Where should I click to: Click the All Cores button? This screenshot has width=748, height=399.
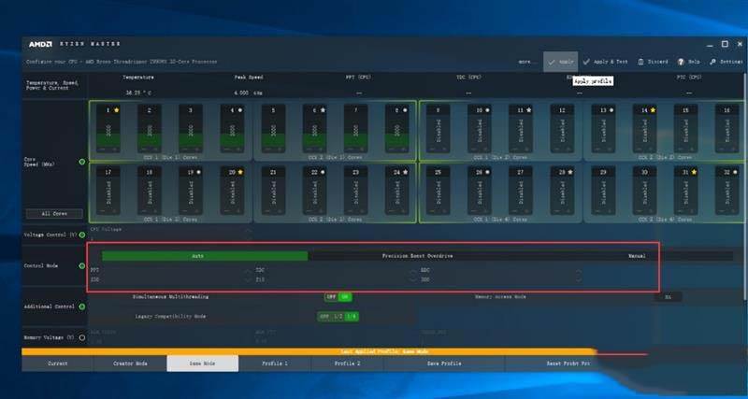pos(55,213)
